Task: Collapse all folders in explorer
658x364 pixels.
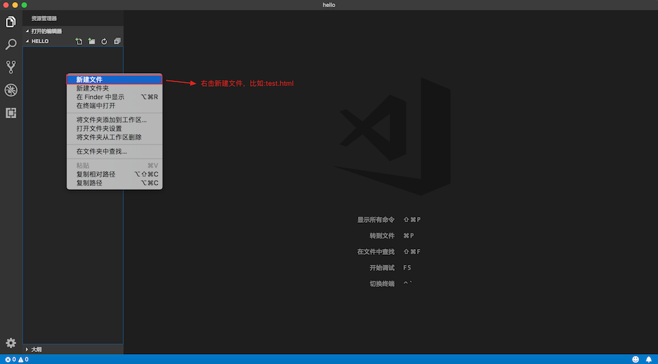Action: coord(117,41)
